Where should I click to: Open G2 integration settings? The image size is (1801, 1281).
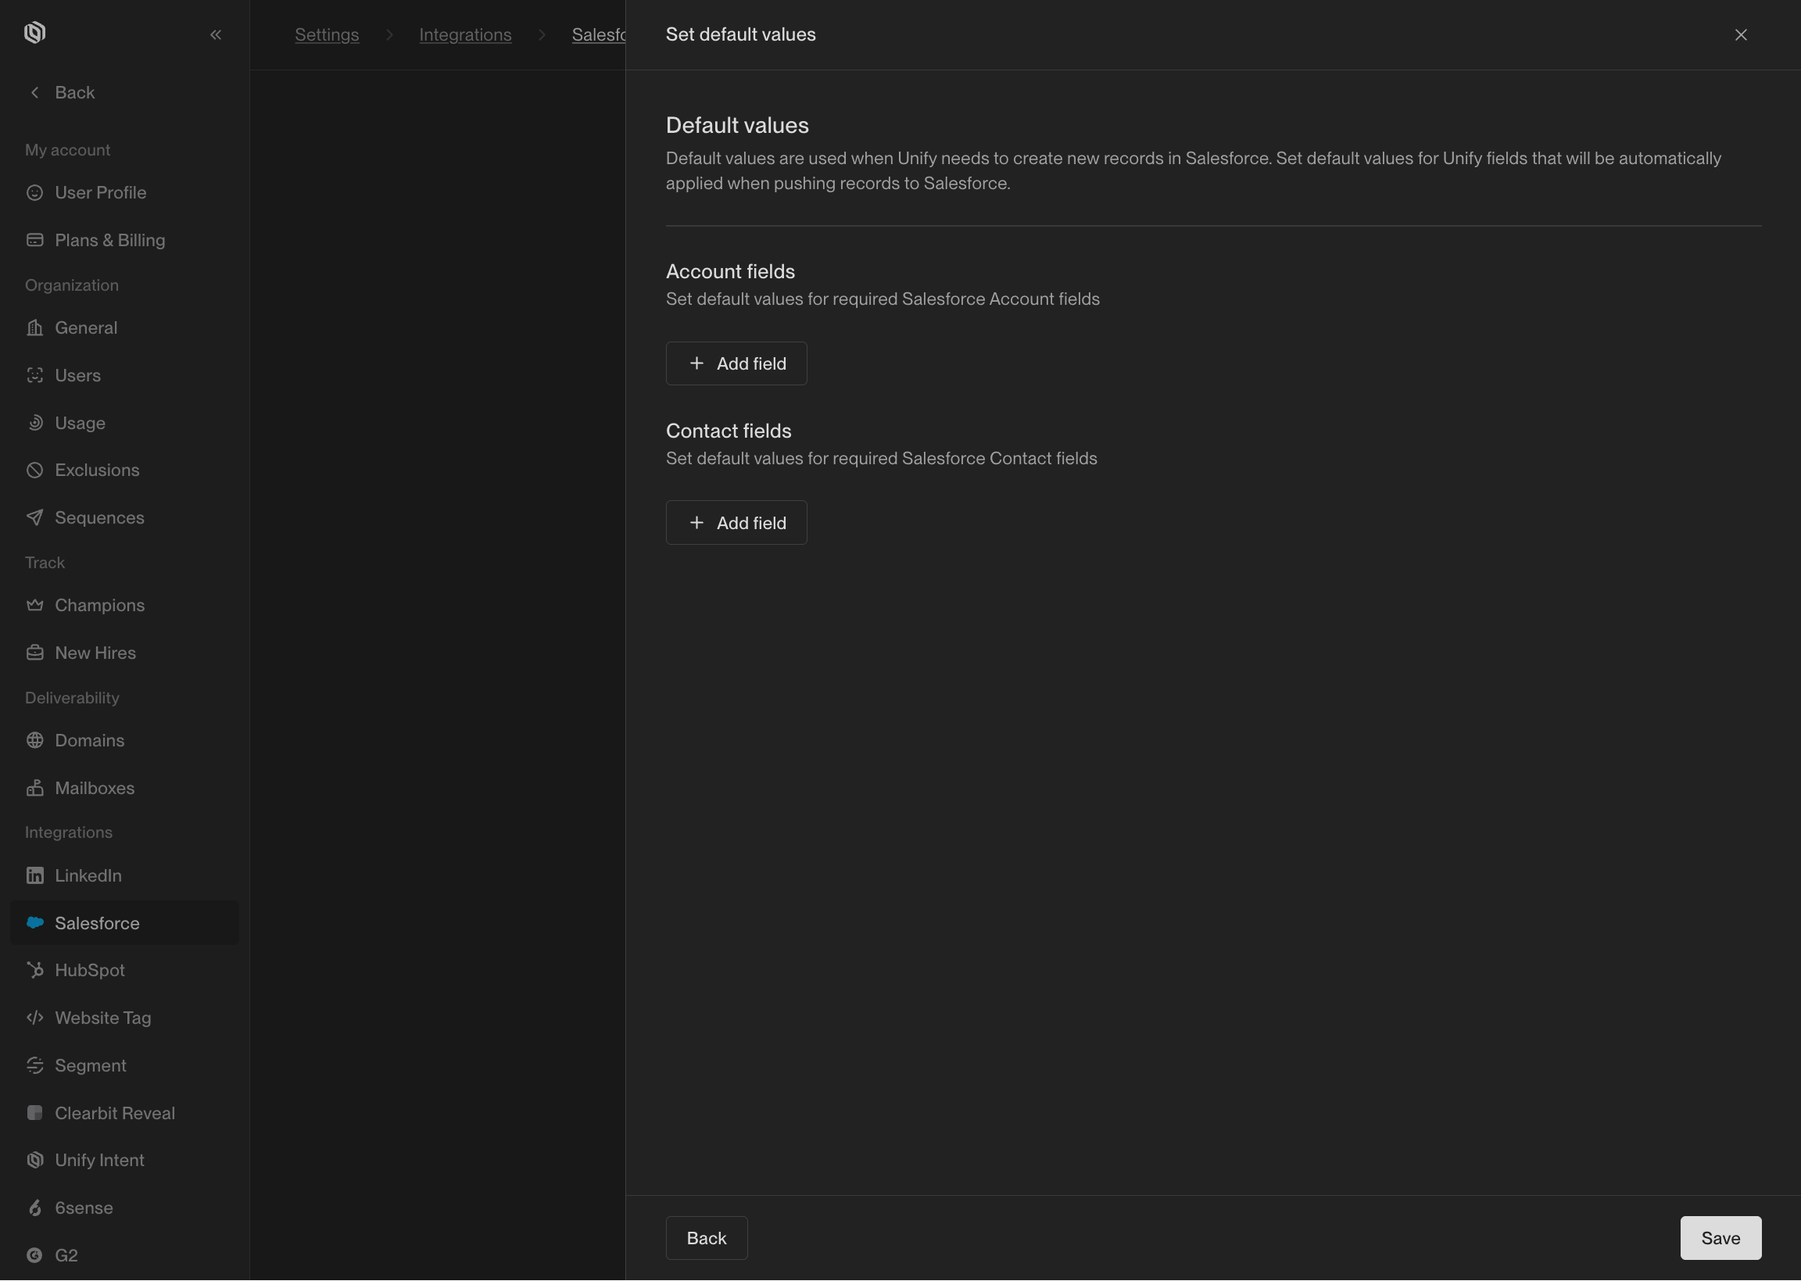click(66, 1255)
